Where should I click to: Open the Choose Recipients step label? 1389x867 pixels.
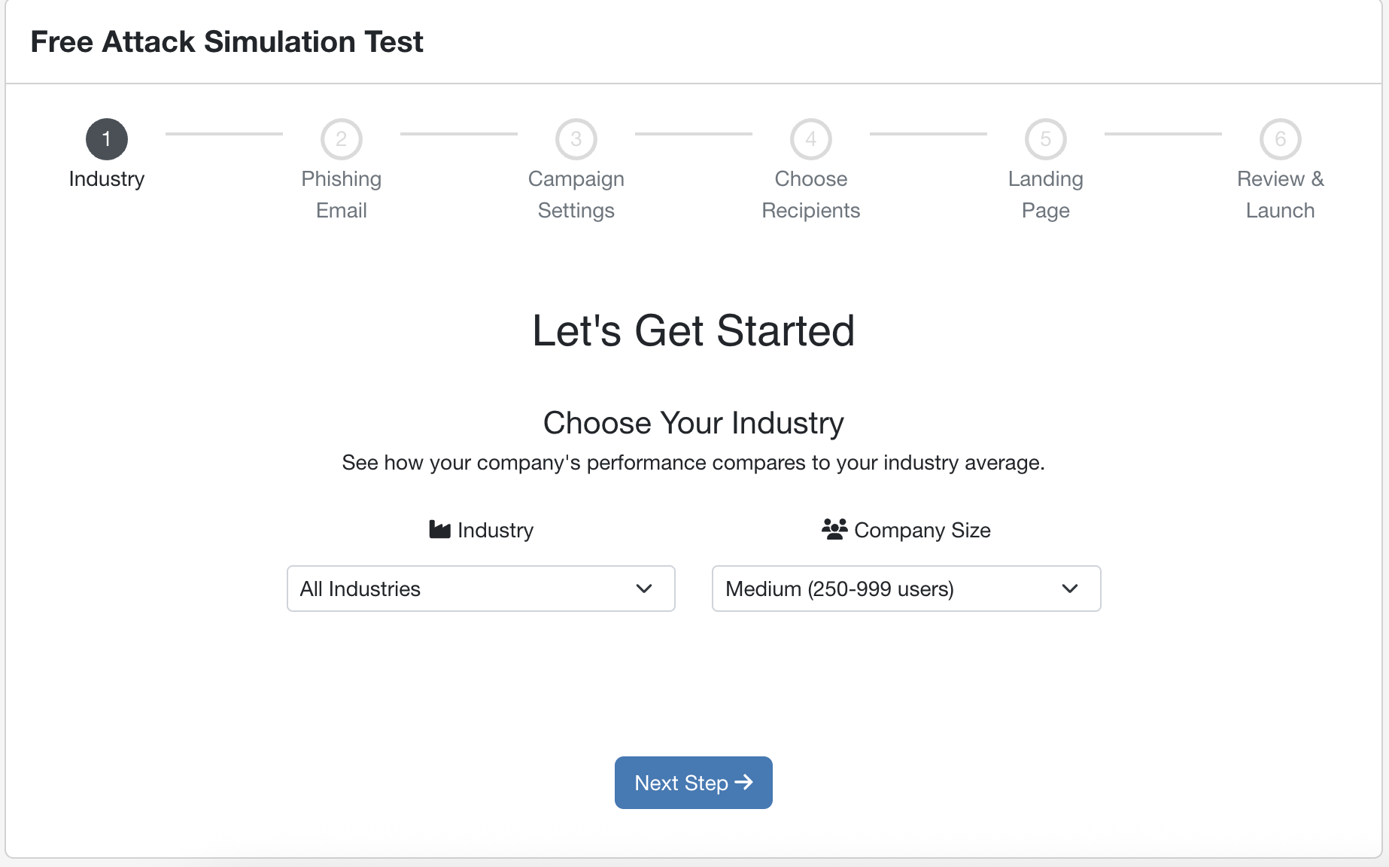(x=811, y=194)
